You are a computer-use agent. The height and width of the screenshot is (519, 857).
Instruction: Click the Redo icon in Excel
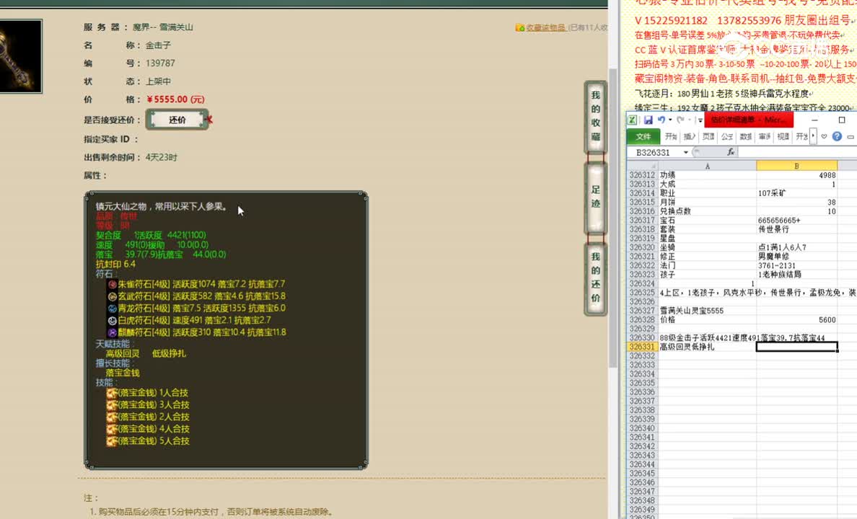pyautogui.click(x=681, y=120)
